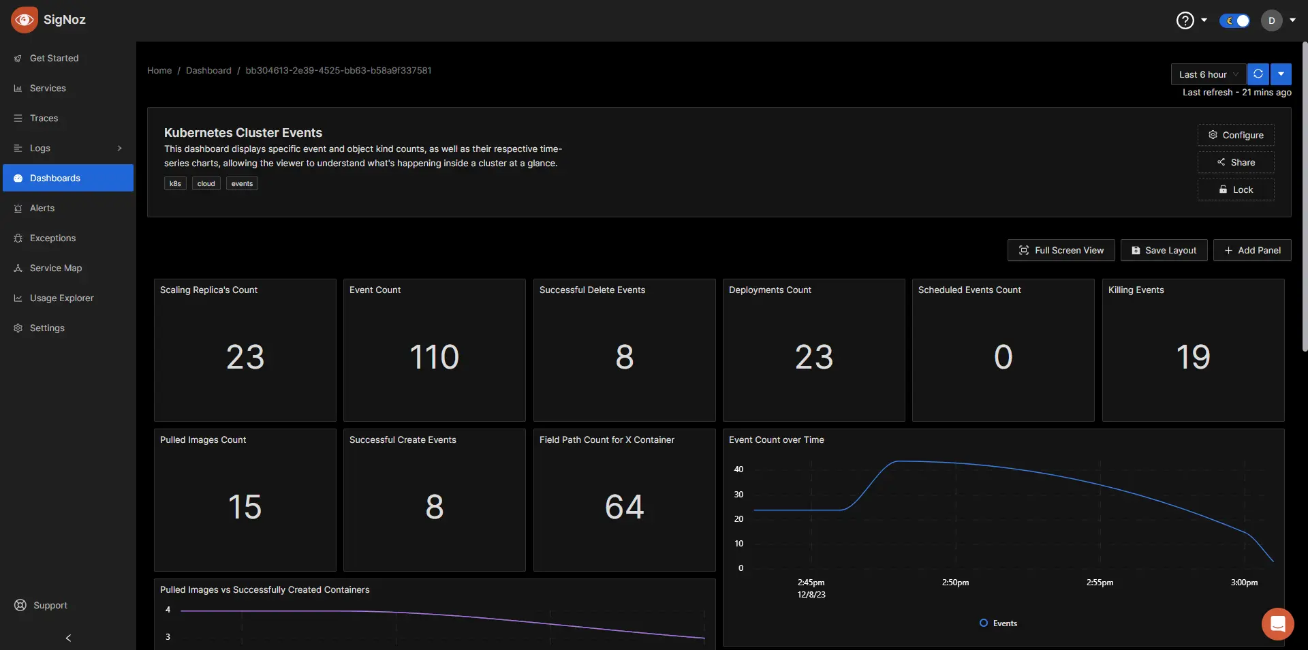Click the Home breadcrumb link
The height and width of the screenshot is (650, 1308).
tap(159, 70)
